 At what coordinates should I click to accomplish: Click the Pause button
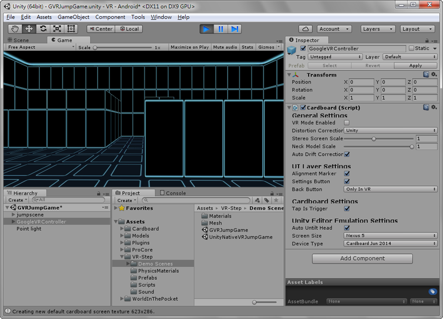pos(220,29)
